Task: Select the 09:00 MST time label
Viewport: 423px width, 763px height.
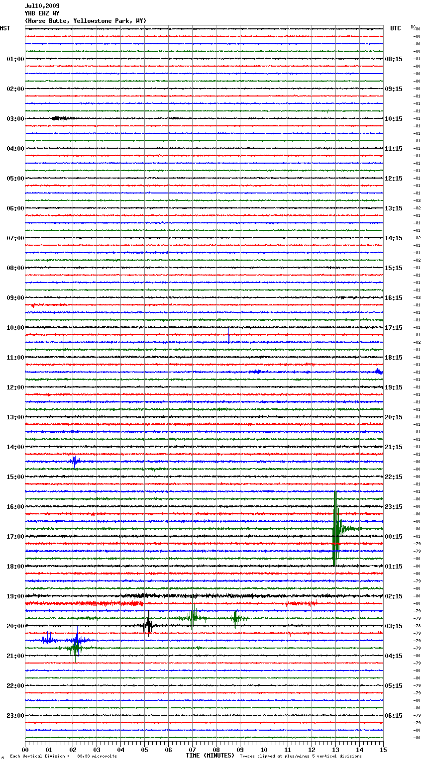Action: (15, 298)
